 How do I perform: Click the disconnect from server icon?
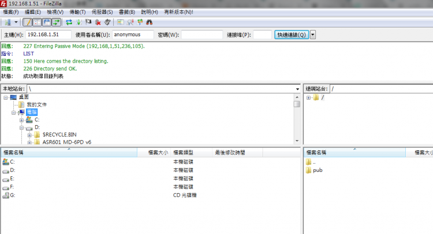tap(98, 22)
